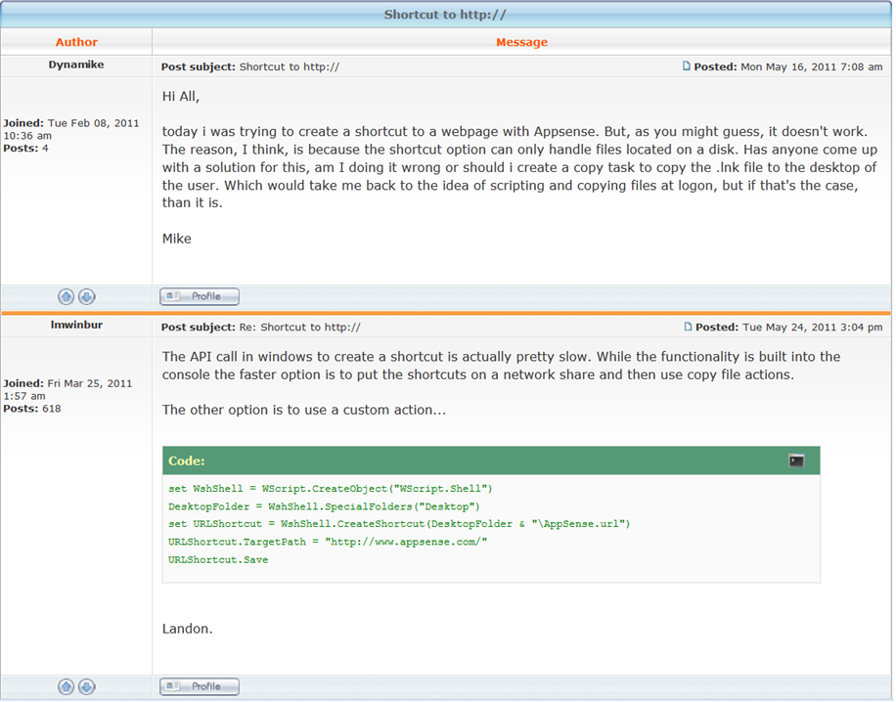Click the up arrow icon under Dynamike's post

tap(67, 296)
